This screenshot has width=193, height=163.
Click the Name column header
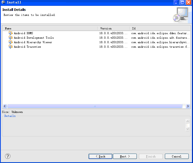point(50,28)
